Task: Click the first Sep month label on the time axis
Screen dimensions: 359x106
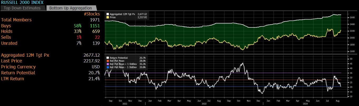Action: [110, 101]
